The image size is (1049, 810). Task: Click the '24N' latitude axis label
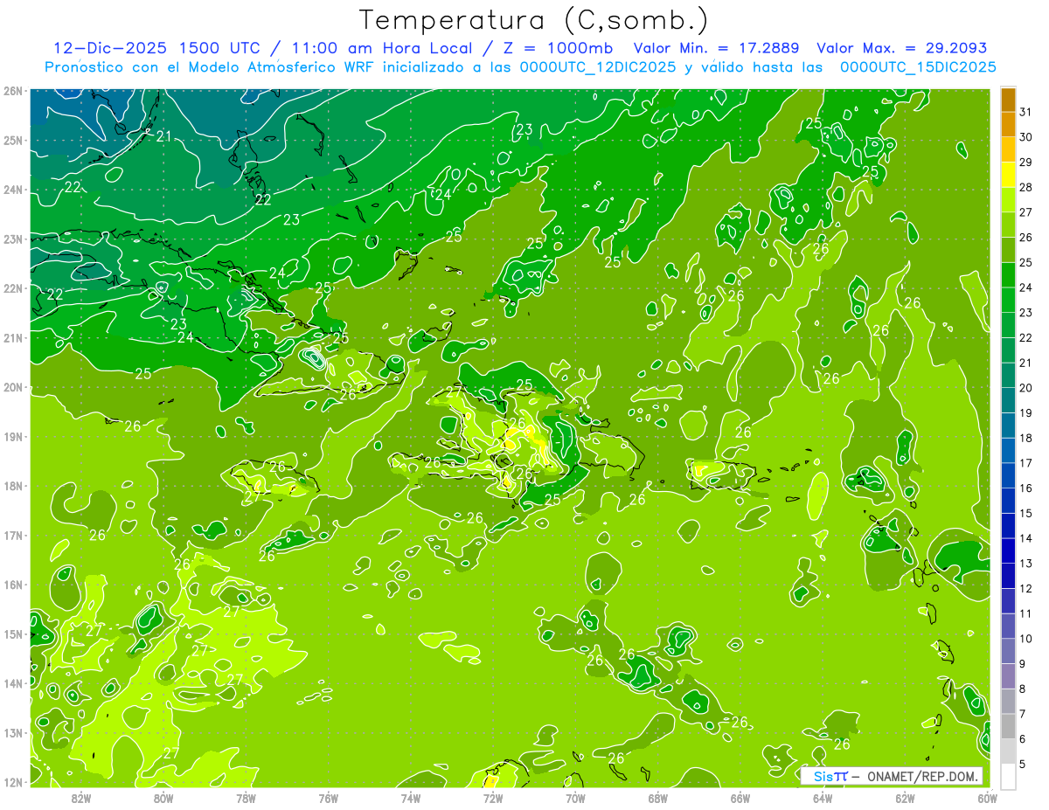tap(13, 190)
